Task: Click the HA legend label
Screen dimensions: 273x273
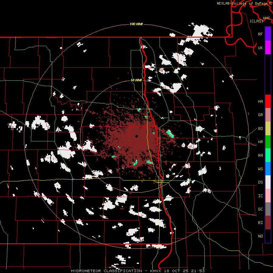Action: click(x=261, y=102)
